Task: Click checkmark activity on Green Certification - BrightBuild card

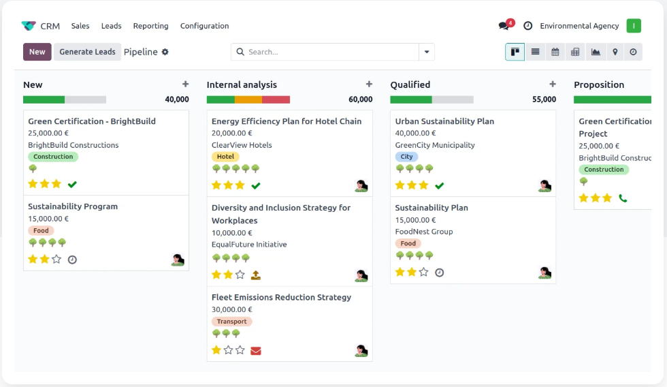Action: click(72, 185)
